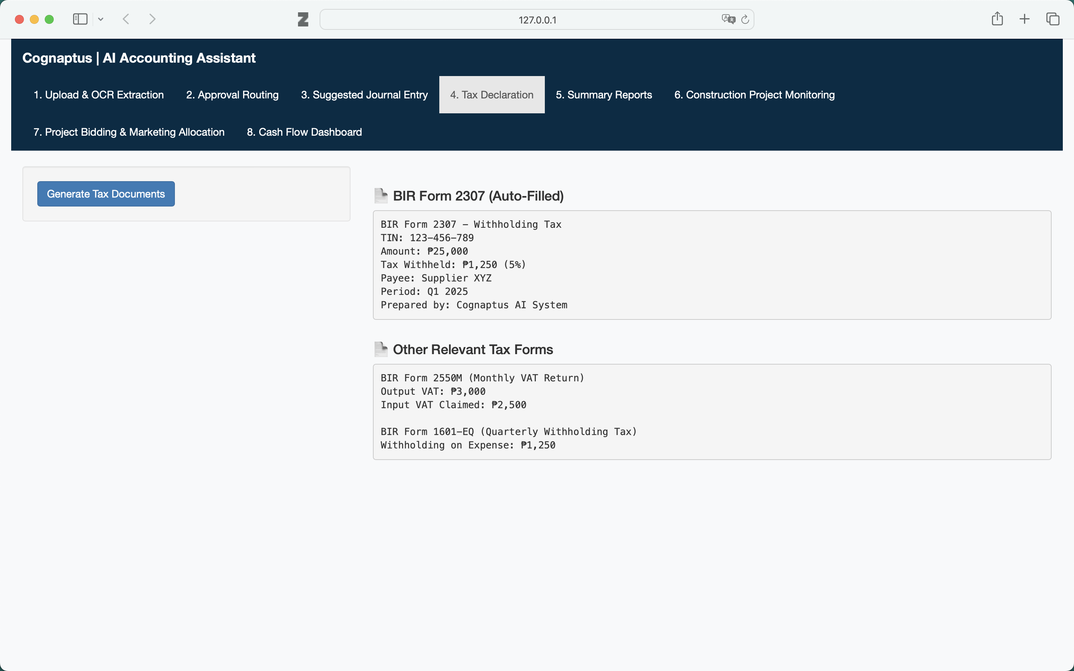Screen dimensions: 1074x671
Task: Click BIR Form 2550M (Monthly VAT Return) line
Action: [483, 378]
